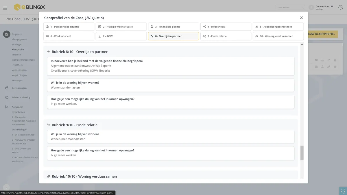Open the hamburger menu
347x195 pixels.
[x=5, y=8]
